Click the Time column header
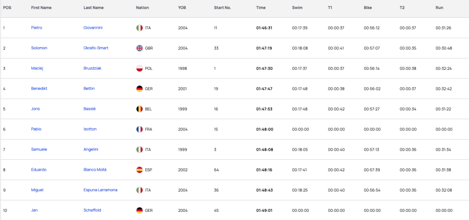The image size is (469, 220). pyautogui.click(x=261, y=8)
